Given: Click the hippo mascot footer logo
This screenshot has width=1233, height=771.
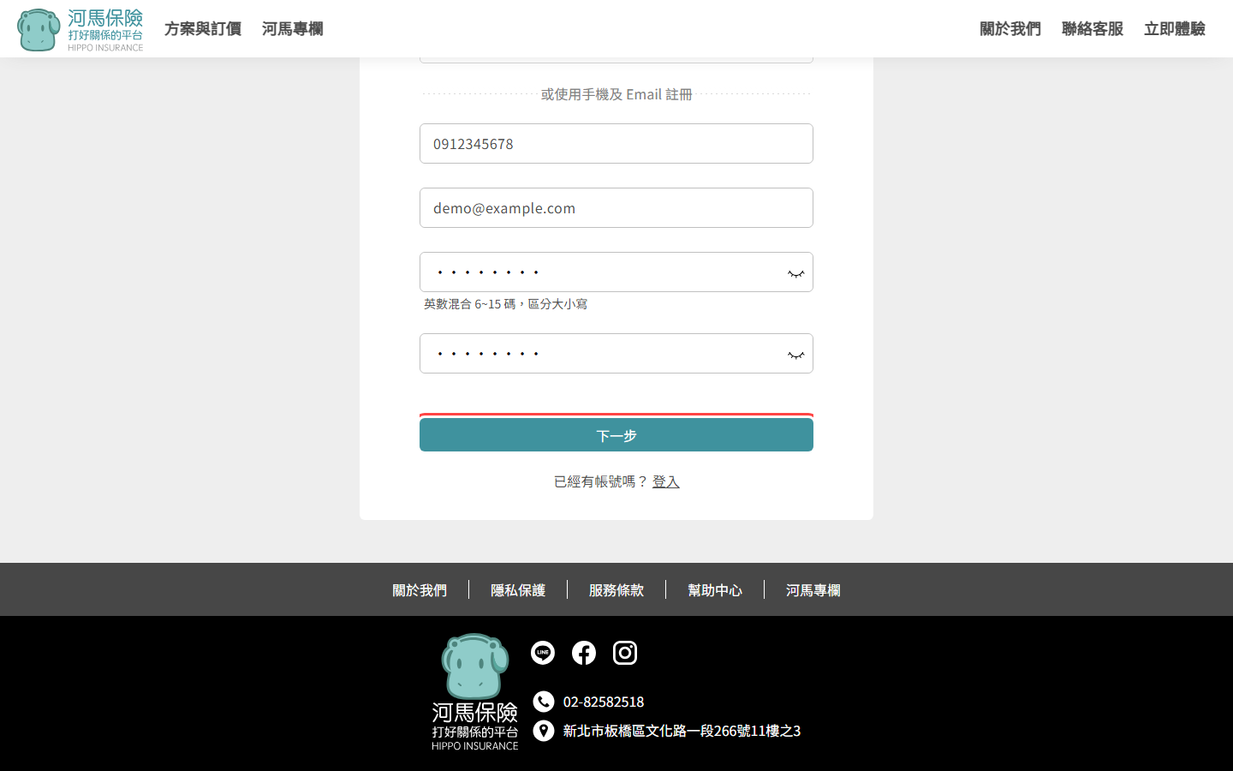Looking at the screenshot, I should [x=474, y=692].
